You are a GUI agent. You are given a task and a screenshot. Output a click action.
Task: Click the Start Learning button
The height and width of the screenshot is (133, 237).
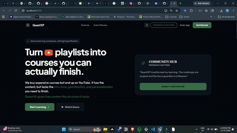(x=40, y=107)
